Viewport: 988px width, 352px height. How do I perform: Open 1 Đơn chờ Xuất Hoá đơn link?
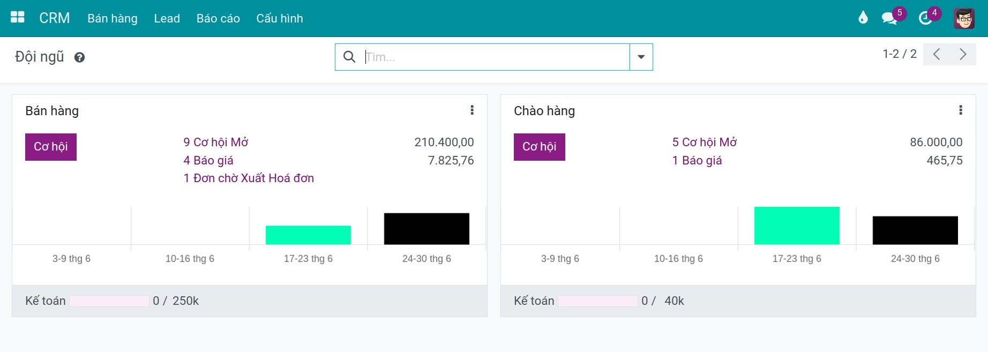(249, 178)
